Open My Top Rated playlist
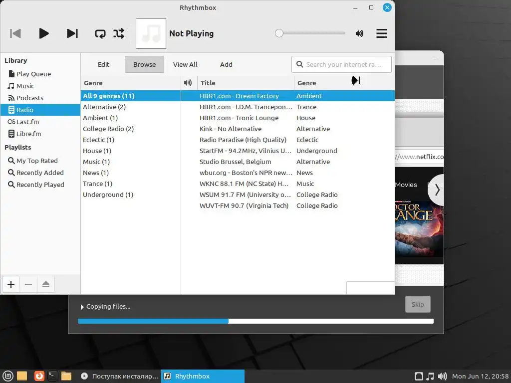 pyautogui.click(x=40, y=161)
